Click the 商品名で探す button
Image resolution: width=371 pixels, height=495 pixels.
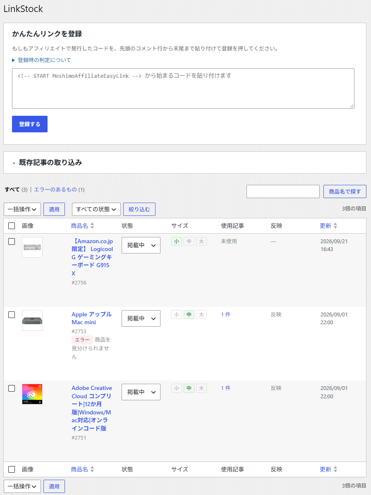point(345,191)
